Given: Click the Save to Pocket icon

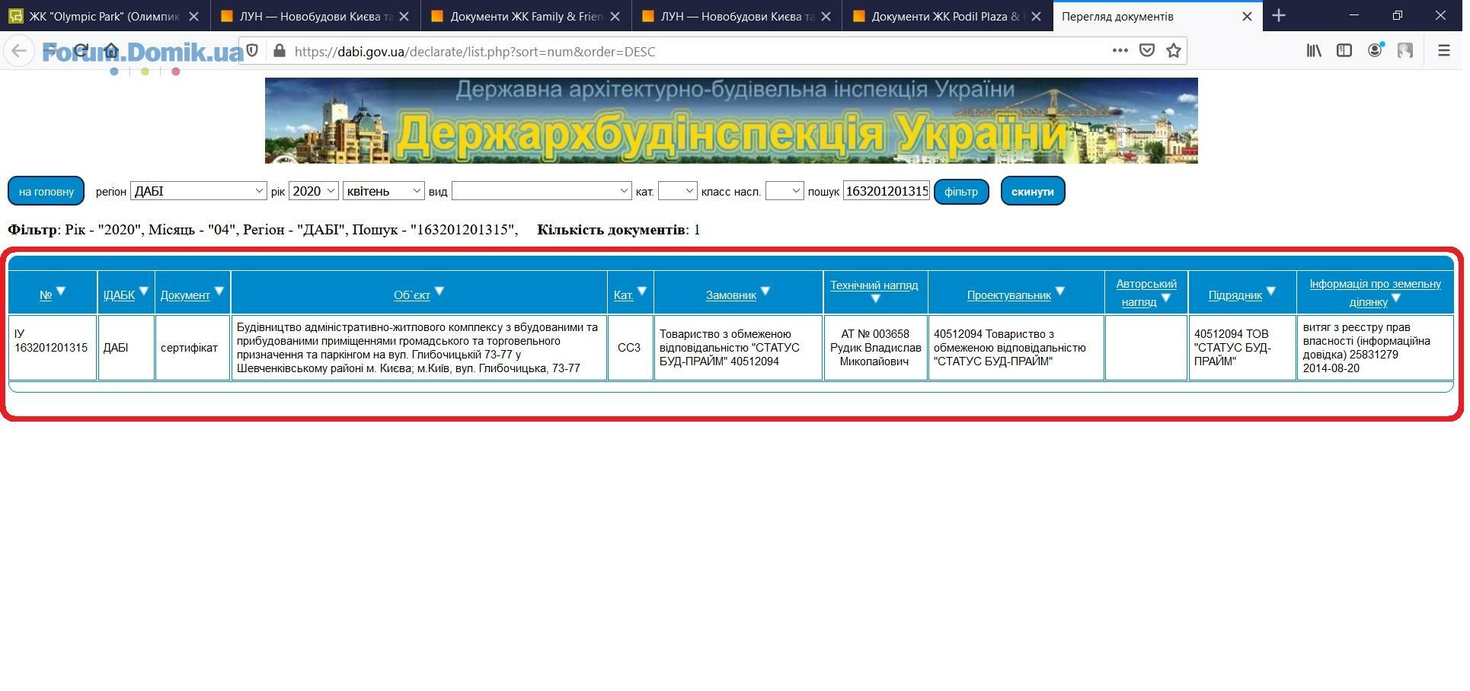Looking at the screenshot, I should pos(1146,50).
